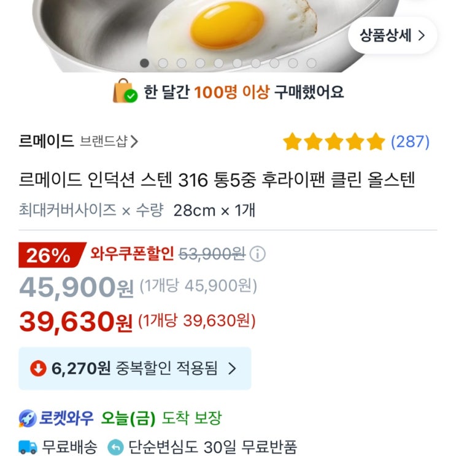Click the 르메이드 brand name
The image size is (456, 456).
click(47, 141)
